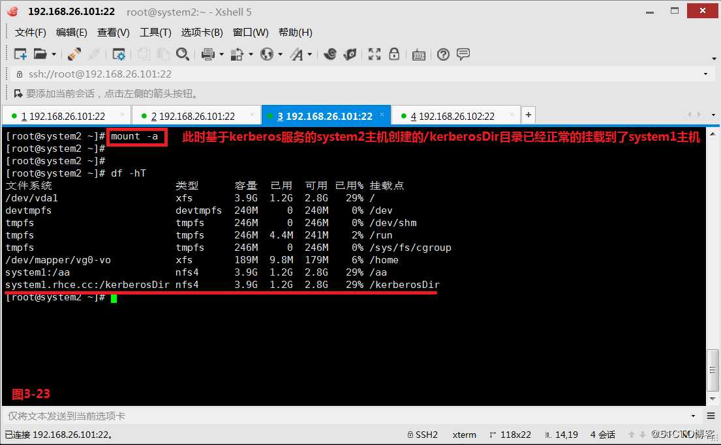Select active tab 3 192.168.26.101:22
The width and height of the screenshot is (721, 445).
(326, 116)
